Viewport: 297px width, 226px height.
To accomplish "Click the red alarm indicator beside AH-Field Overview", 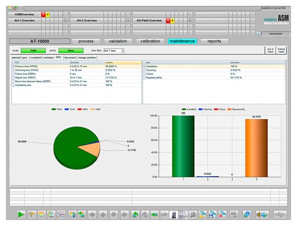I will [168, 20].
